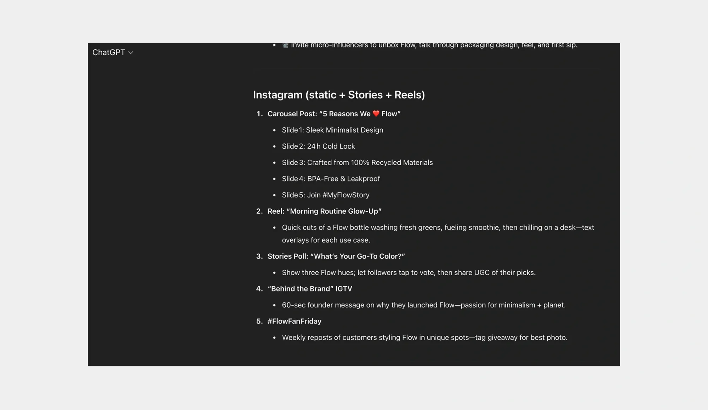
Task: Click "Slide 4: BPA-Free & Leakproof" bullet
Action: pos(331,179)
